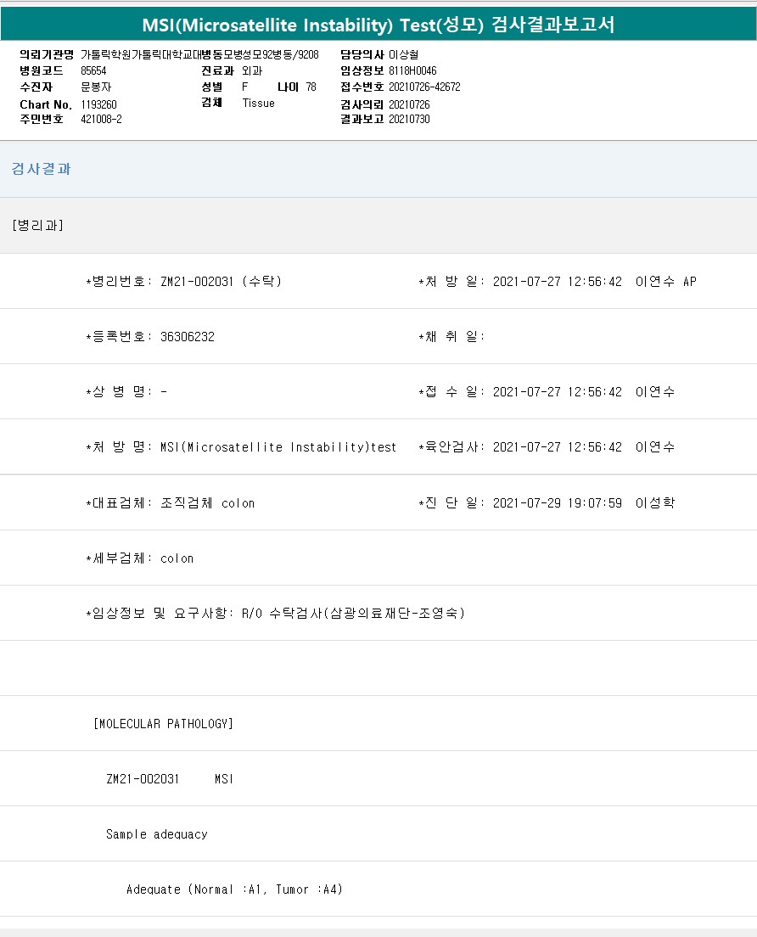The image size is (757, 937).
Task: Click the [MOLECULAR PATHOLOGY] heading
Action: (x=163, y=724)
